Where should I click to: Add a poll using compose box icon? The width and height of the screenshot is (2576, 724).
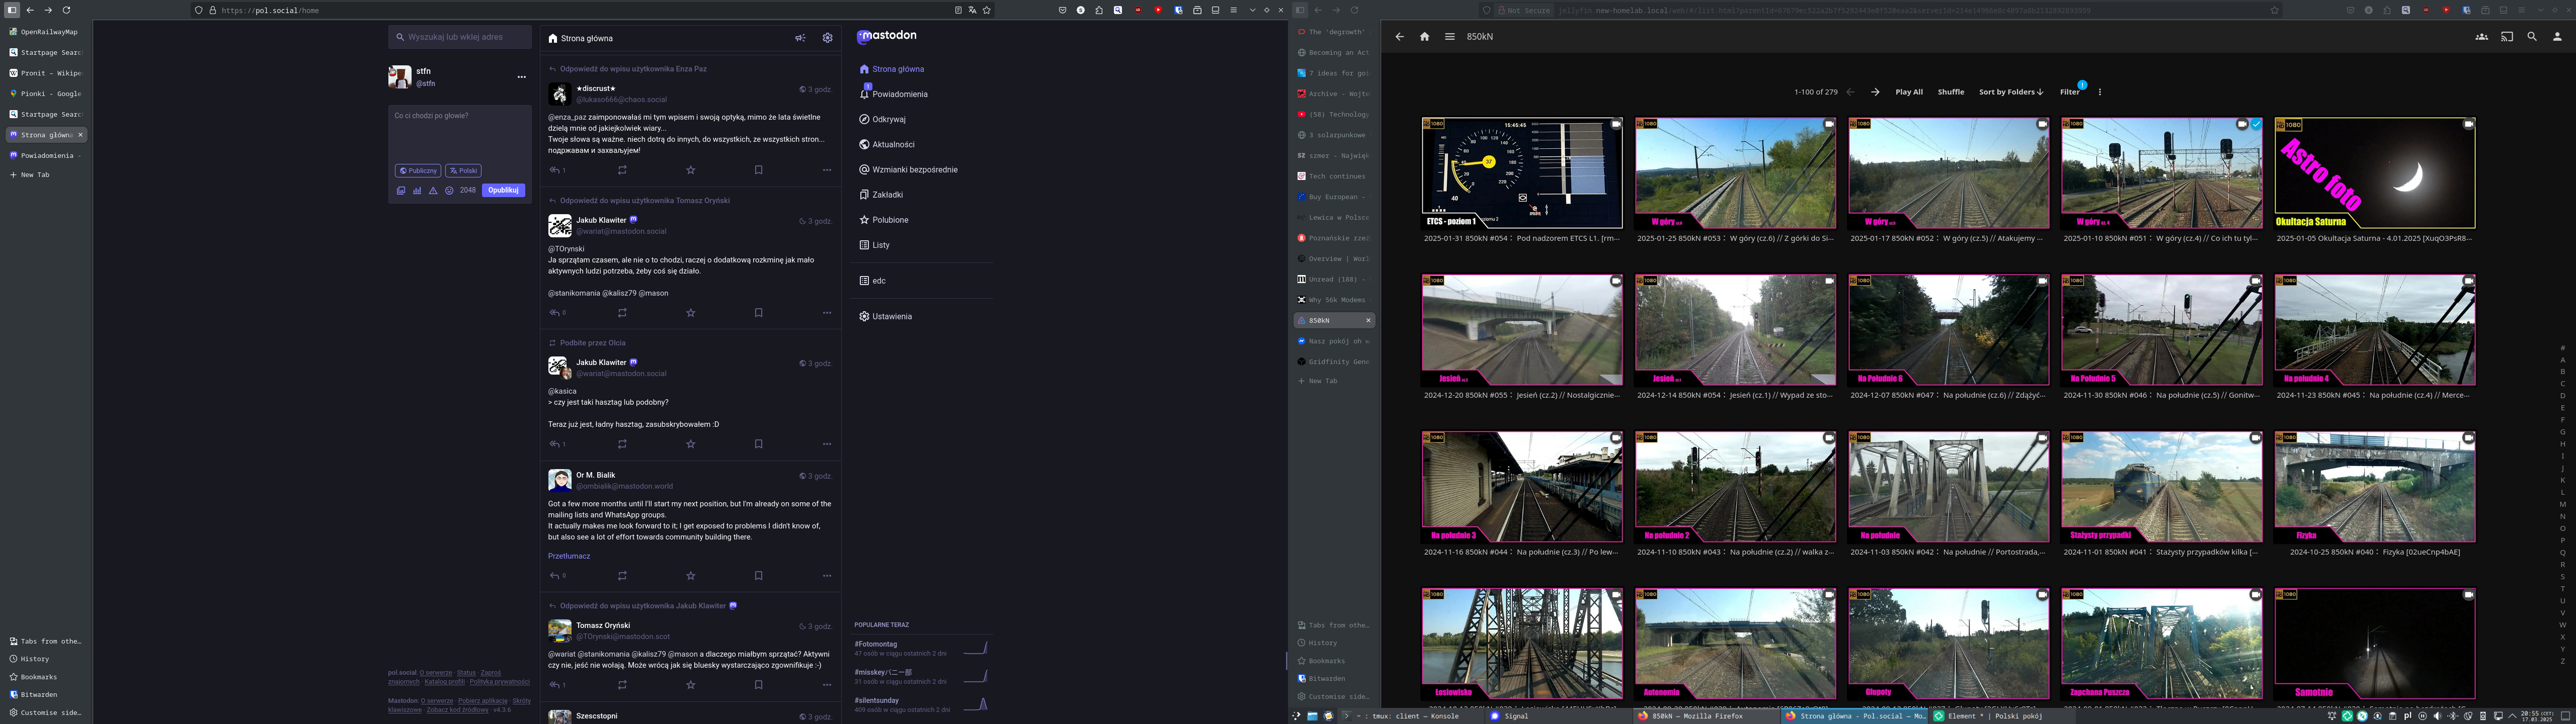[x=417, y=190]
